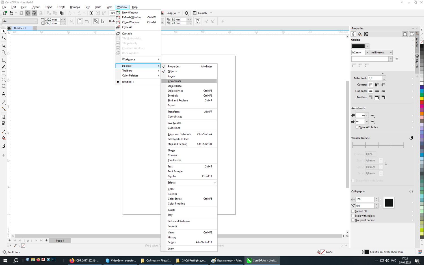Viewport: 424px width, 265px height.
Task: Check the Scale with object option
Action: pyautogui.click(x=353, y=216)
